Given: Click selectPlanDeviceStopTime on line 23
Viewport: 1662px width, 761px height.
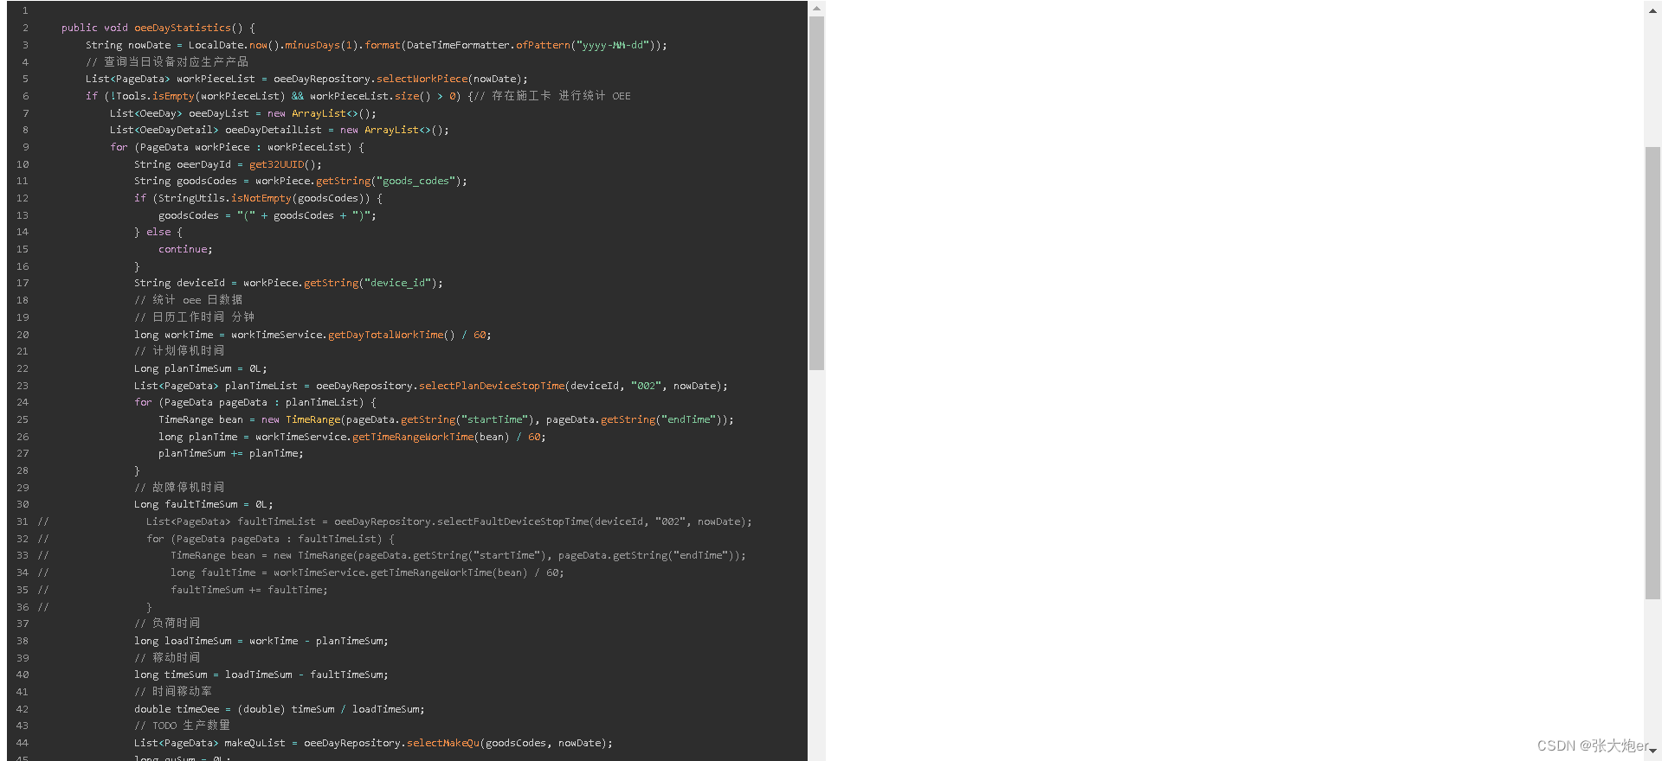Looking at the screenshot, I should (x=492, y=386).
